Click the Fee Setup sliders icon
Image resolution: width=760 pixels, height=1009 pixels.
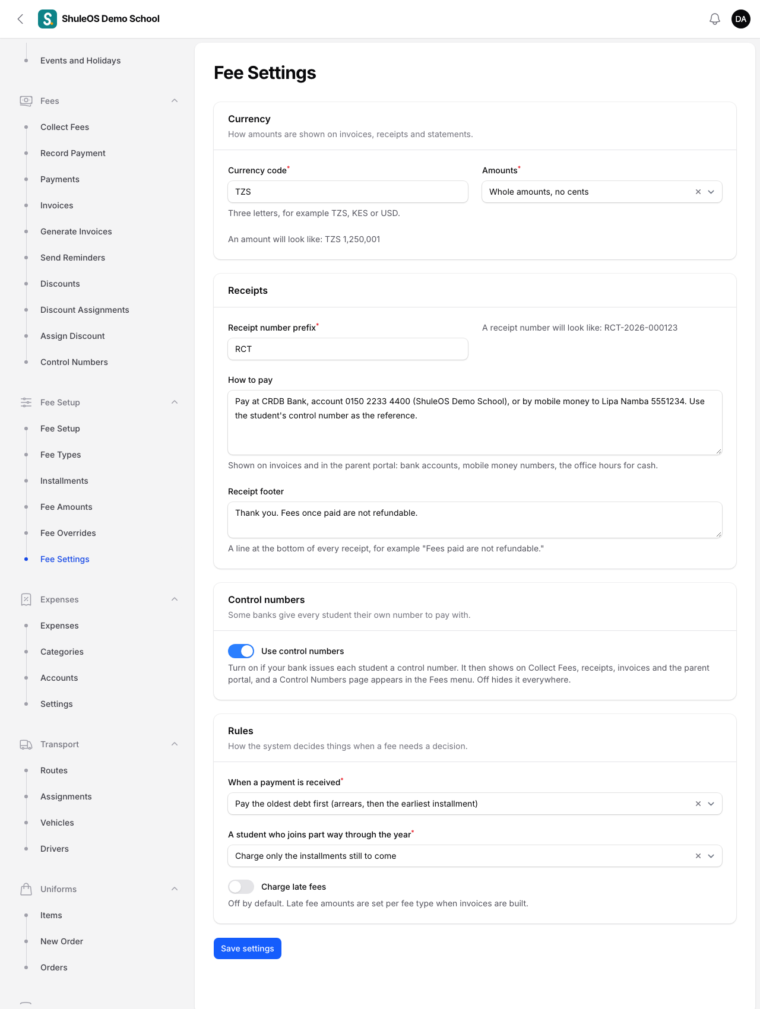[26, 402]
